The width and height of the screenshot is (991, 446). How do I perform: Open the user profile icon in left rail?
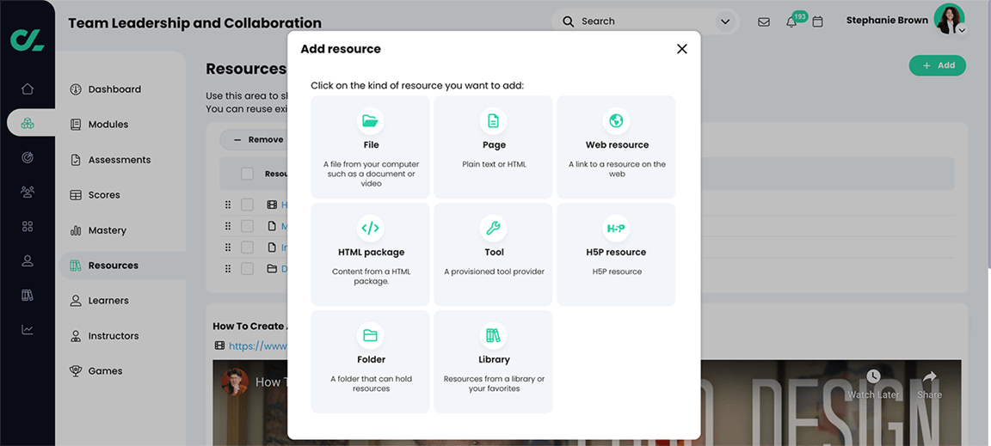click(28, 260)
